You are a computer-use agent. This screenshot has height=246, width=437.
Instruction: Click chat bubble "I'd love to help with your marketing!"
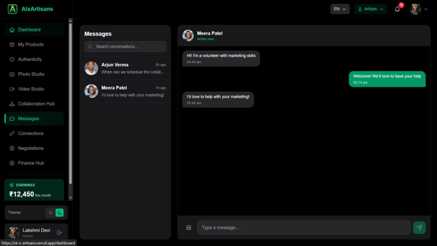click(218, 99)
